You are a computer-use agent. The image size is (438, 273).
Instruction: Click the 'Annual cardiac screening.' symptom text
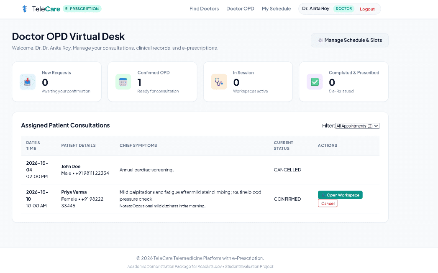tap(147, 170)
